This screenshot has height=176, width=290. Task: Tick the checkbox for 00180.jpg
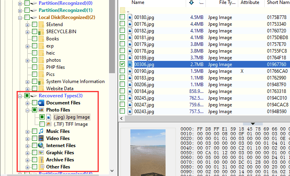point(122,17)
